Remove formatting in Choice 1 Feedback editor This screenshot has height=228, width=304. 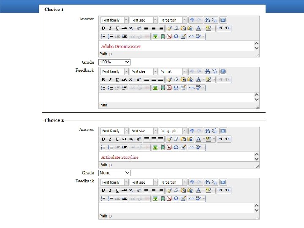pos(176,79)
